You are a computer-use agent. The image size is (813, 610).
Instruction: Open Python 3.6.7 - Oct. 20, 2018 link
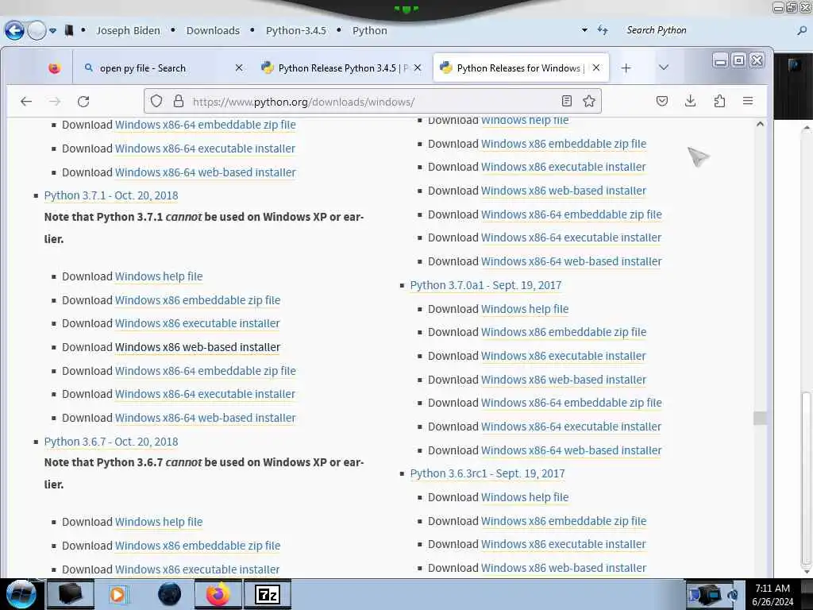111,442
